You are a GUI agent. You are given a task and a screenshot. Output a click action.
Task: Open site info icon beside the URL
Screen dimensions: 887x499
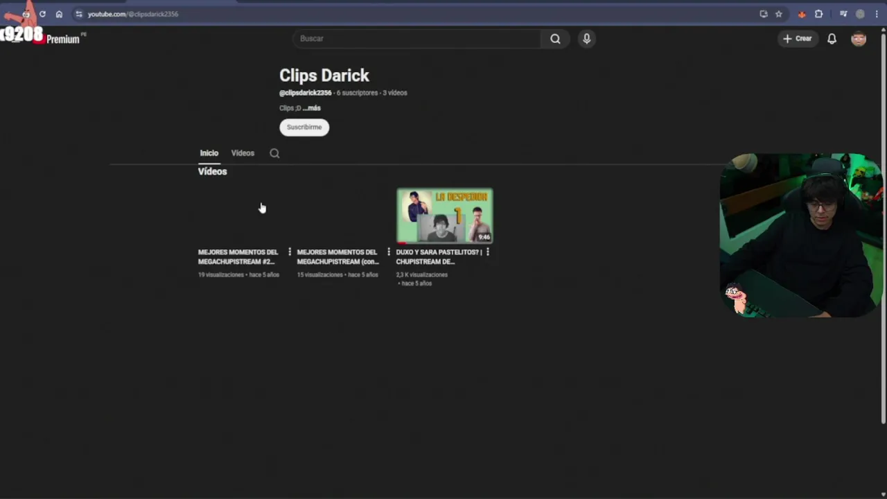pos(78,14)
